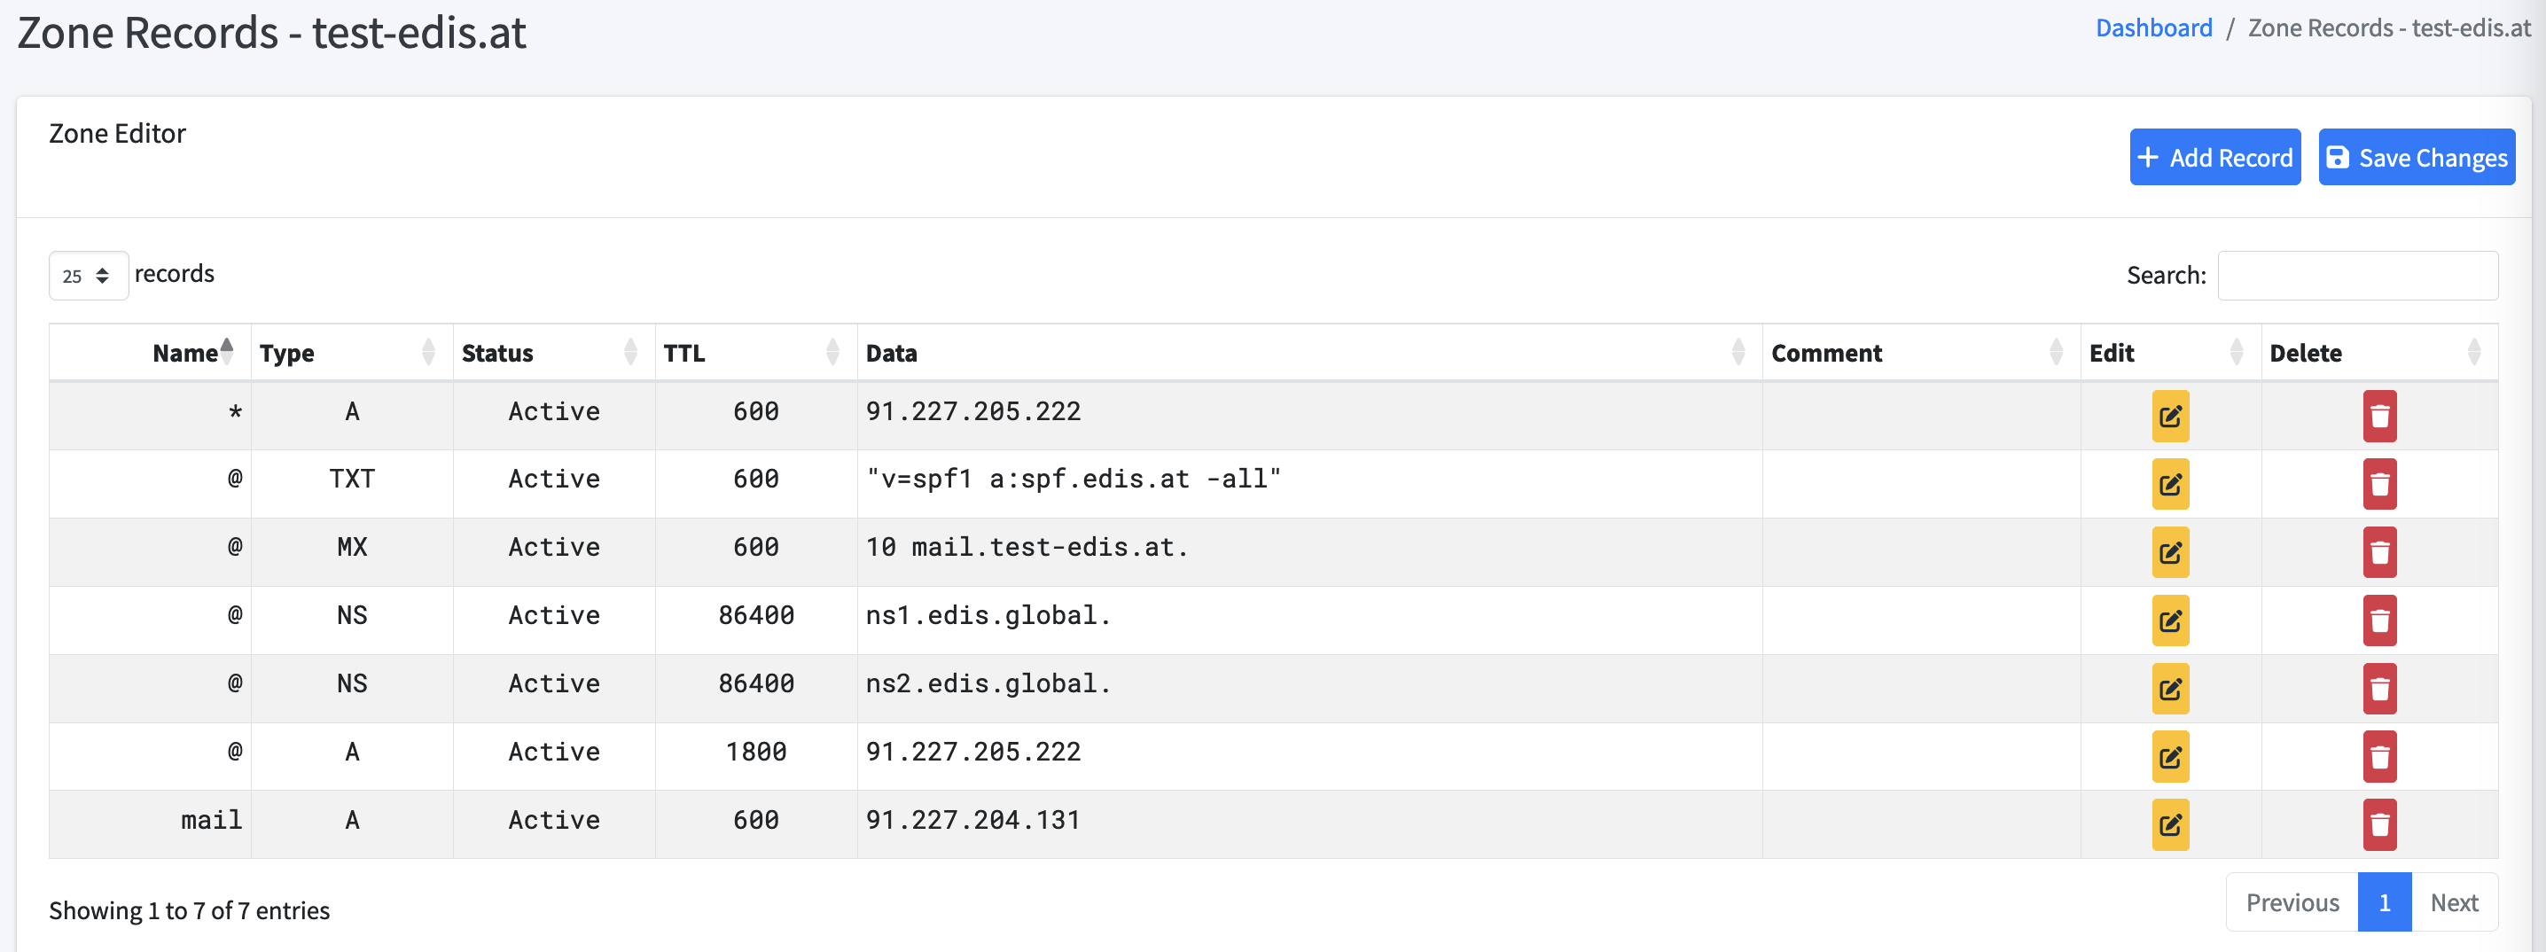Sort table by Delete column
Screen dimensions: 2546x952
[x=2380, y=353]
